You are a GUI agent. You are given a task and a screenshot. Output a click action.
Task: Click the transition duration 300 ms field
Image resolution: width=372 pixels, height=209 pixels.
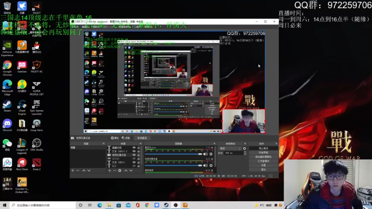tap(233, 153)
